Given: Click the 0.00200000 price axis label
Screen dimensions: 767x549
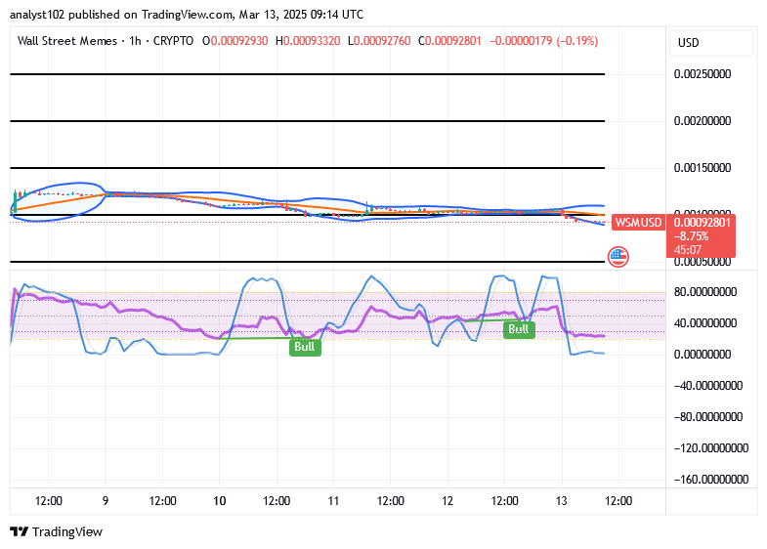Looking at the screenshot, I should (x=702, y=121).
